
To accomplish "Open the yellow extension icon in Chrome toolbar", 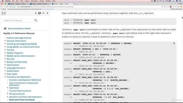I will [x=181, y=7].
